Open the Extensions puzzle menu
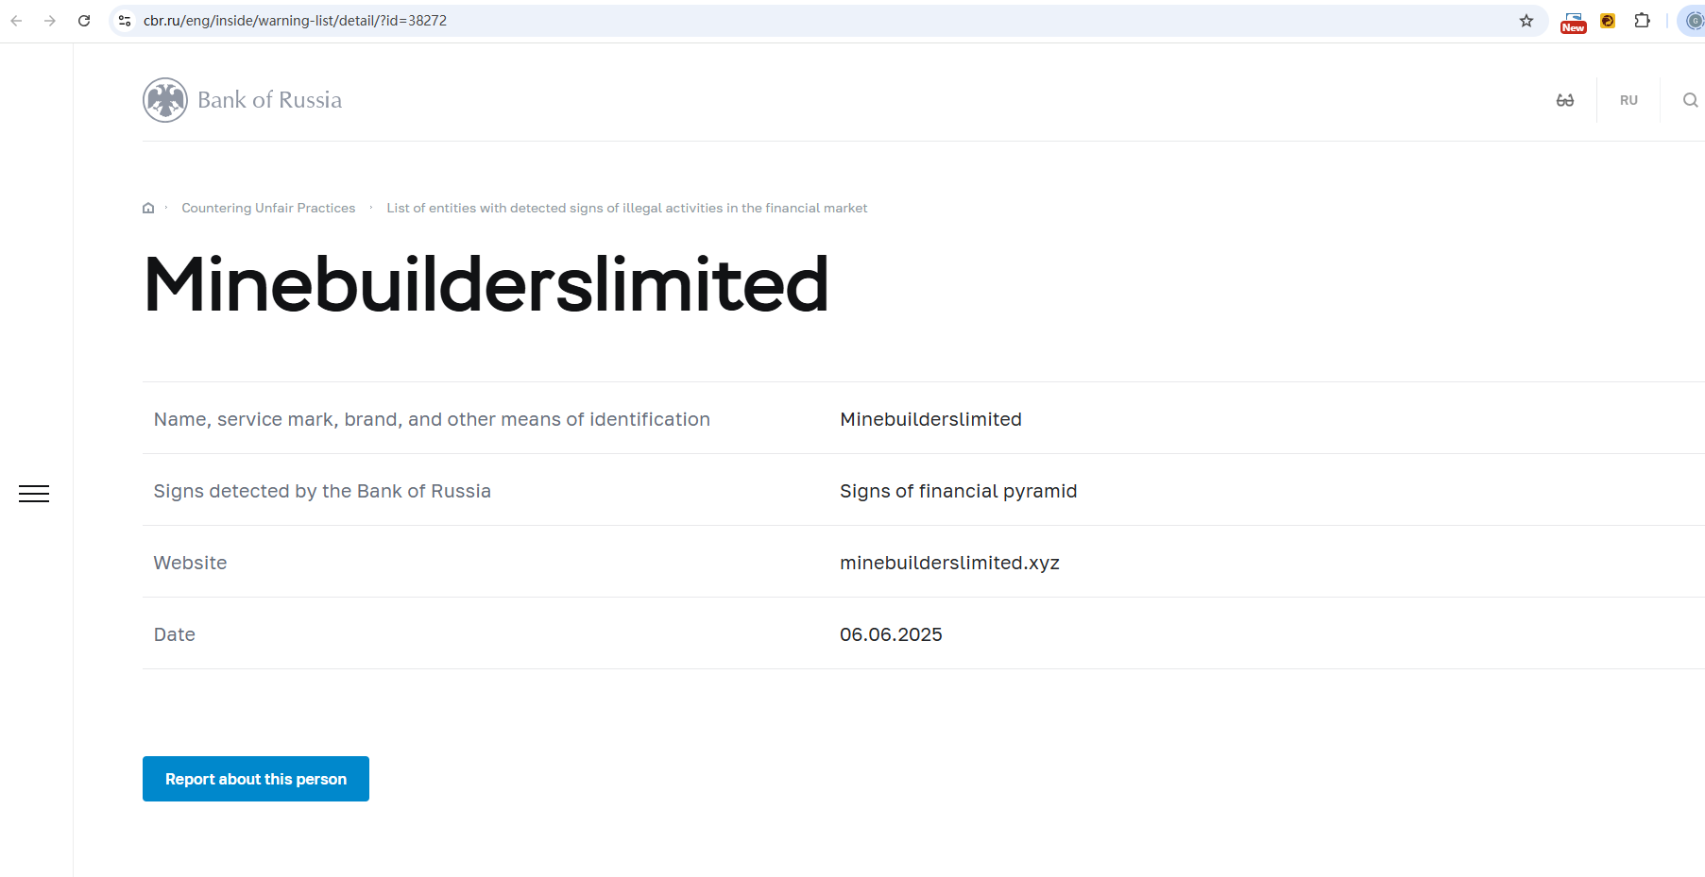The width and height of the screenshot is (1705, 877). coord(1643,21)
